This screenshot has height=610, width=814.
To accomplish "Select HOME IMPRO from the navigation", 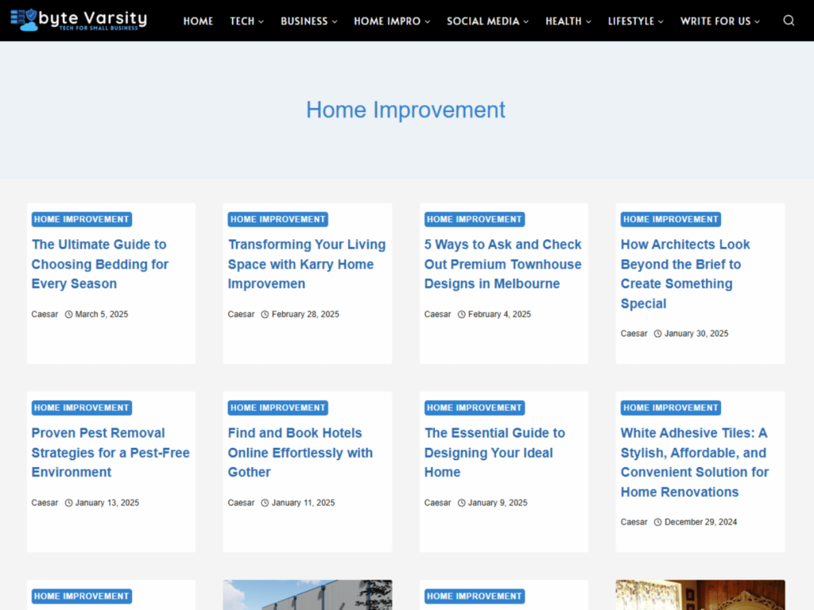I will click(x=391, y=21).
